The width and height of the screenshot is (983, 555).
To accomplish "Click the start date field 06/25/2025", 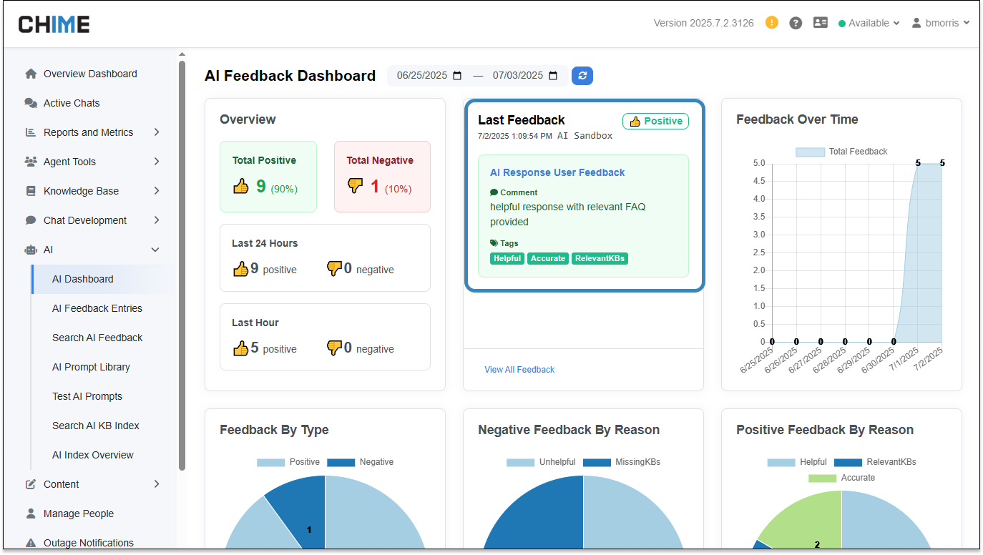I will pyautogui.click(x=430, y=75).
